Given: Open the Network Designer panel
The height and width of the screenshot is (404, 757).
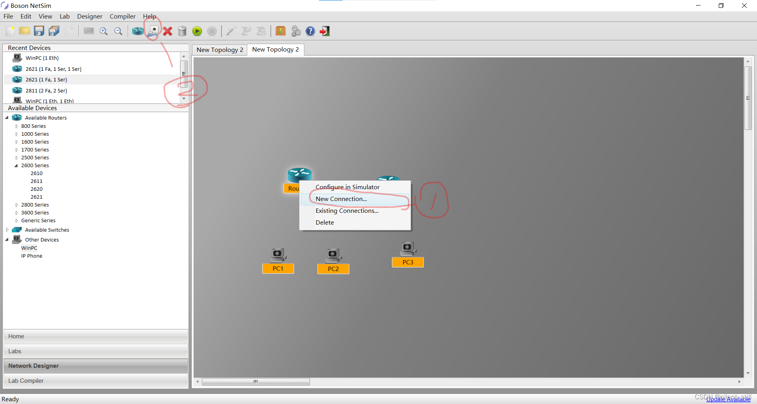Looking at the screenshot, I should 95,366.
